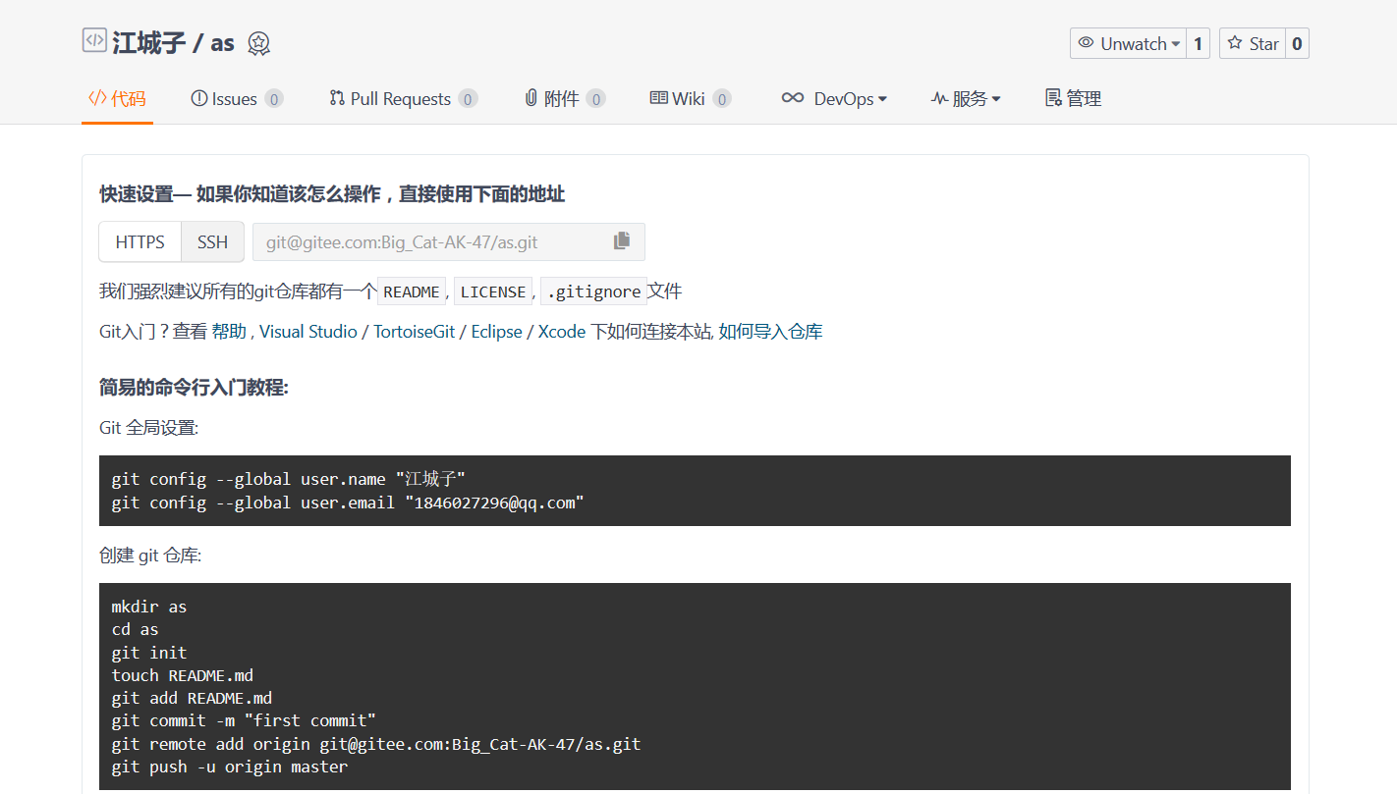The height and width of the screenshot is (794, 1397).
Task: Click the git config user.name command line
Action: [288, 479]
